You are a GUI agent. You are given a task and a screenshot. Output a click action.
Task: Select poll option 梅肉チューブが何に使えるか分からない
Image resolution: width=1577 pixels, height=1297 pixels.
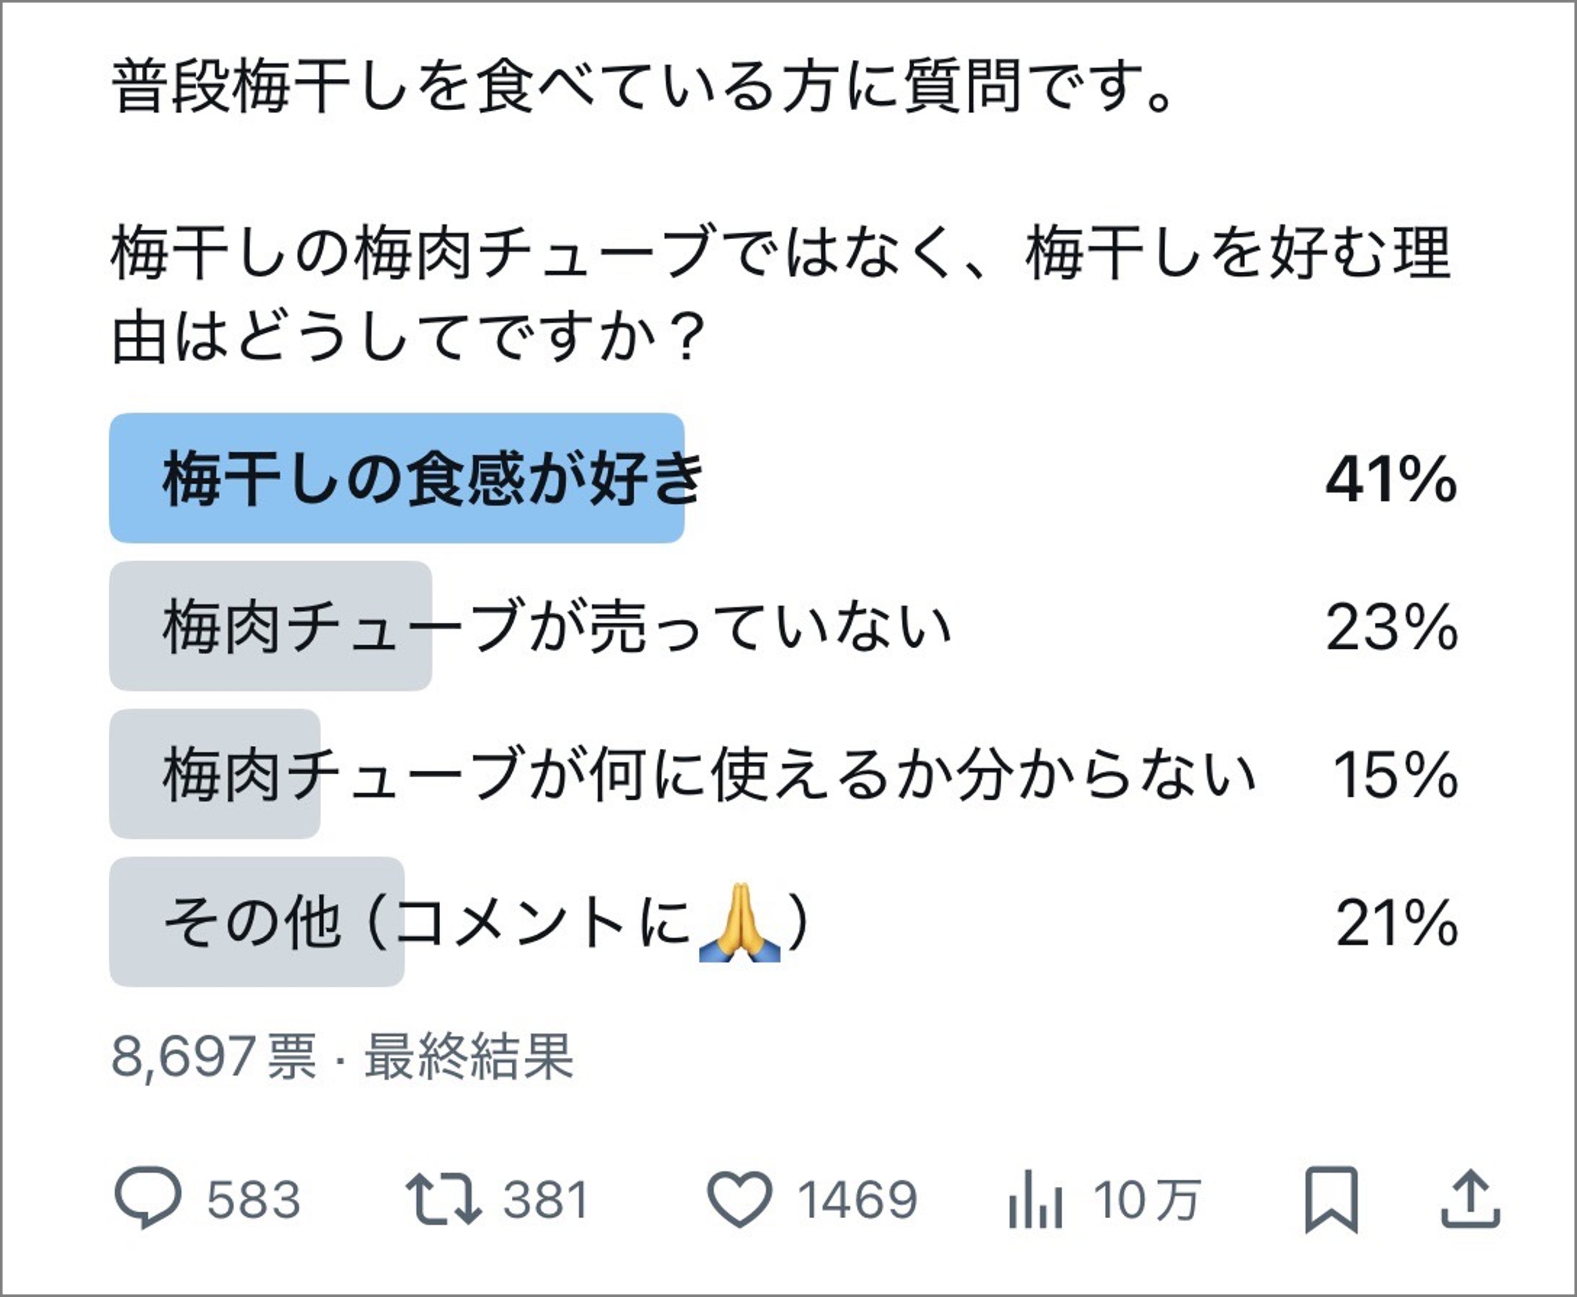pyautogui.click(x=708, y=774)
